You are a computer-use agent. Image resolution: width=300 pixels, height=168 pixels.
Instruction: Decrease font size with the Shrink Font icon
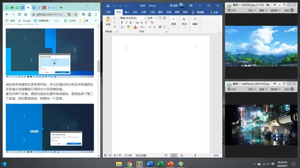tap(154, 27)
